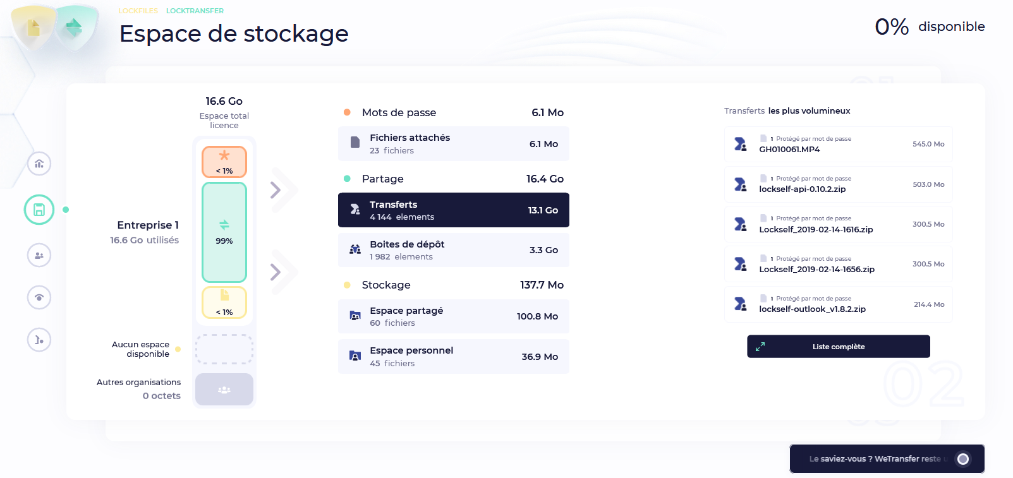Screen dimensions: 1013x478
Task: Expand the Fichiers attachés row
Action: 453,144
